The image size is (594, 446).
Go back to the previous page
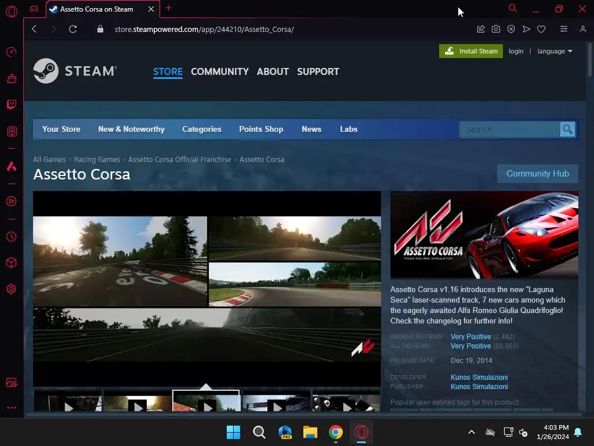(x=34, y=29)
